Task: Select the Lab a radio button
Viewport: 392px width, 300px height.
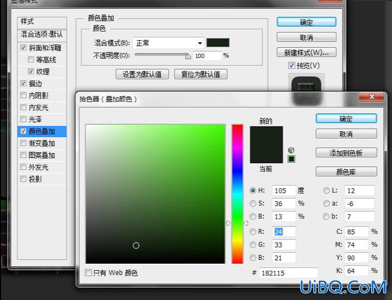Action: (326, 203)
